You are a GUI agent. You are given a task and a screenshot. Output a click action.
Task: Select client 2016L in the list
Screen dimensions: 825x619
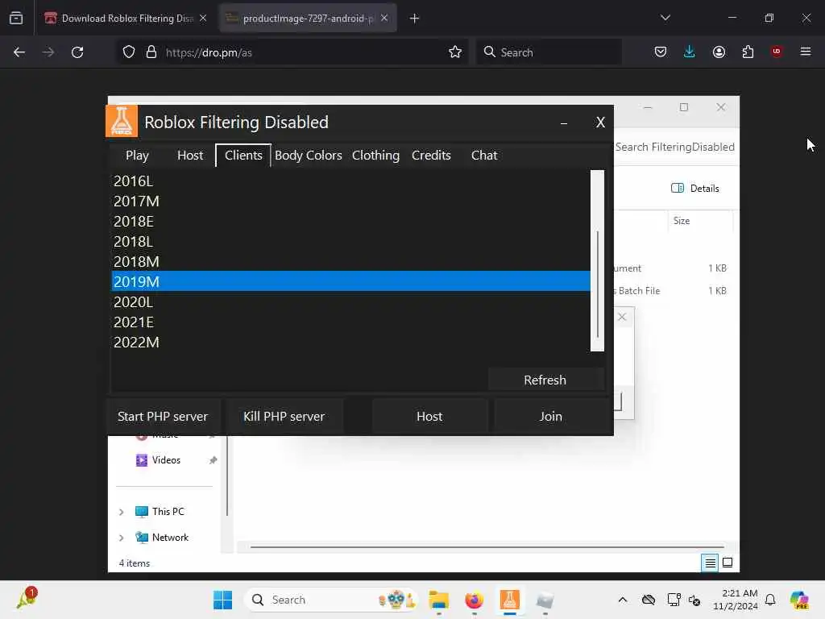pyautogui.click(x=351, y=181)
